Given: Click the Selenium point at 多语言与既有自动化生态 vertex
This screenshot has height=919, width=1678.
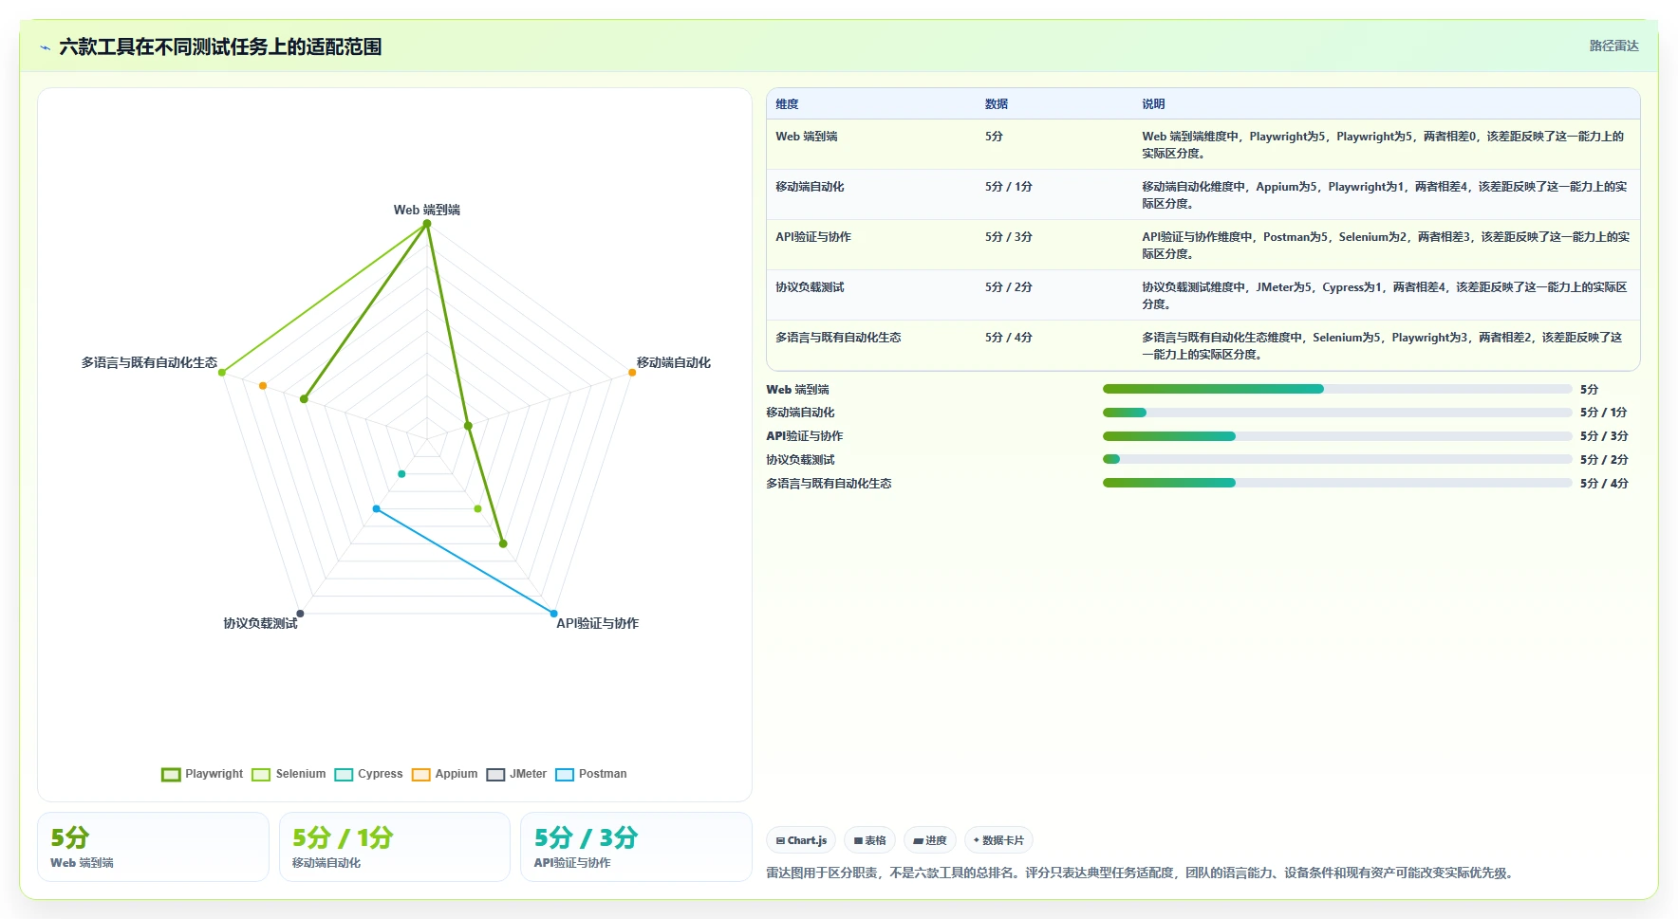Looking at the screenshot, I should [222, 373].
